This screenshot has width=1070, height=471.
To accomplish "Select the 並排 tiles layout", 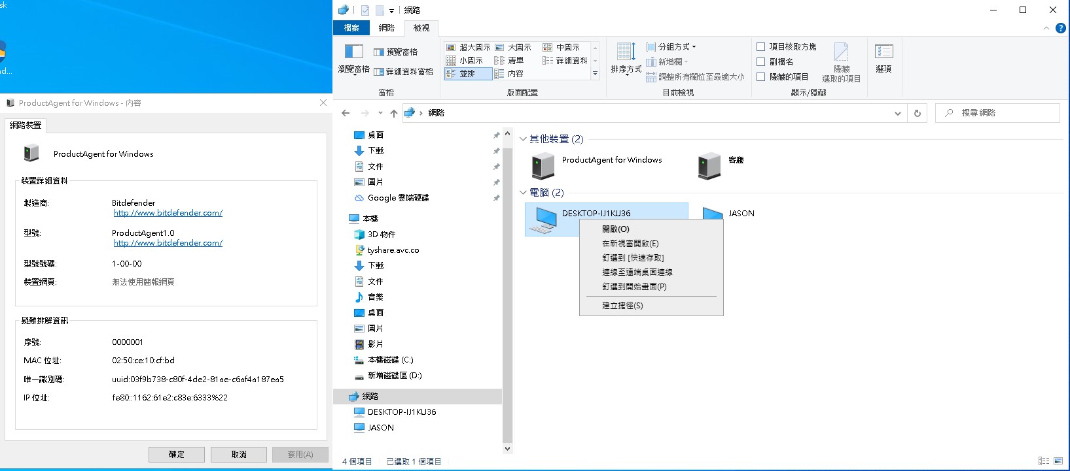I will pyautogui.click(x=468, y=74).
